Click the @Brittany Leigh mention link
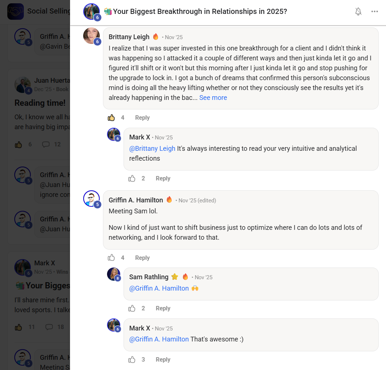This screenshot has height=370, width=386. [x=152, y=149]
